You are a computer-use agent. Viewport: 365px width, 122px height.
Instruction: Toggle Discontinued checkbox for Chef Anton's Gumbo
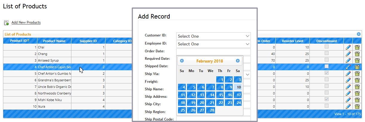coord(326,73)
